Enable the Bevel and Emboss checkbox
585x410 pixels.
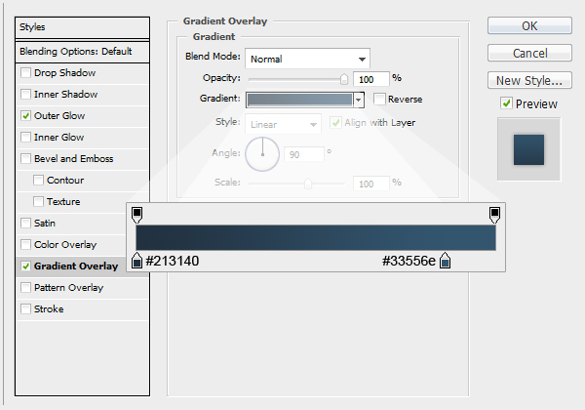[x=25, y=159]
